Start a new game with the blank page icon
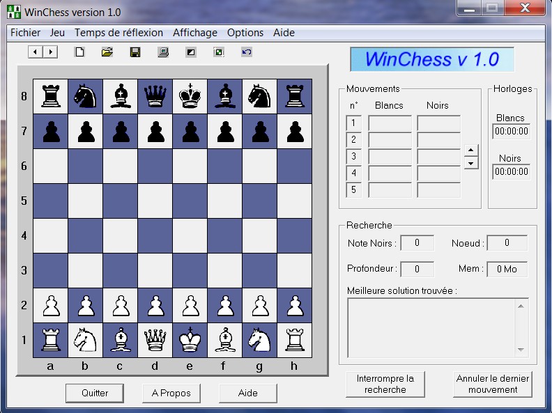 [79, 52]
